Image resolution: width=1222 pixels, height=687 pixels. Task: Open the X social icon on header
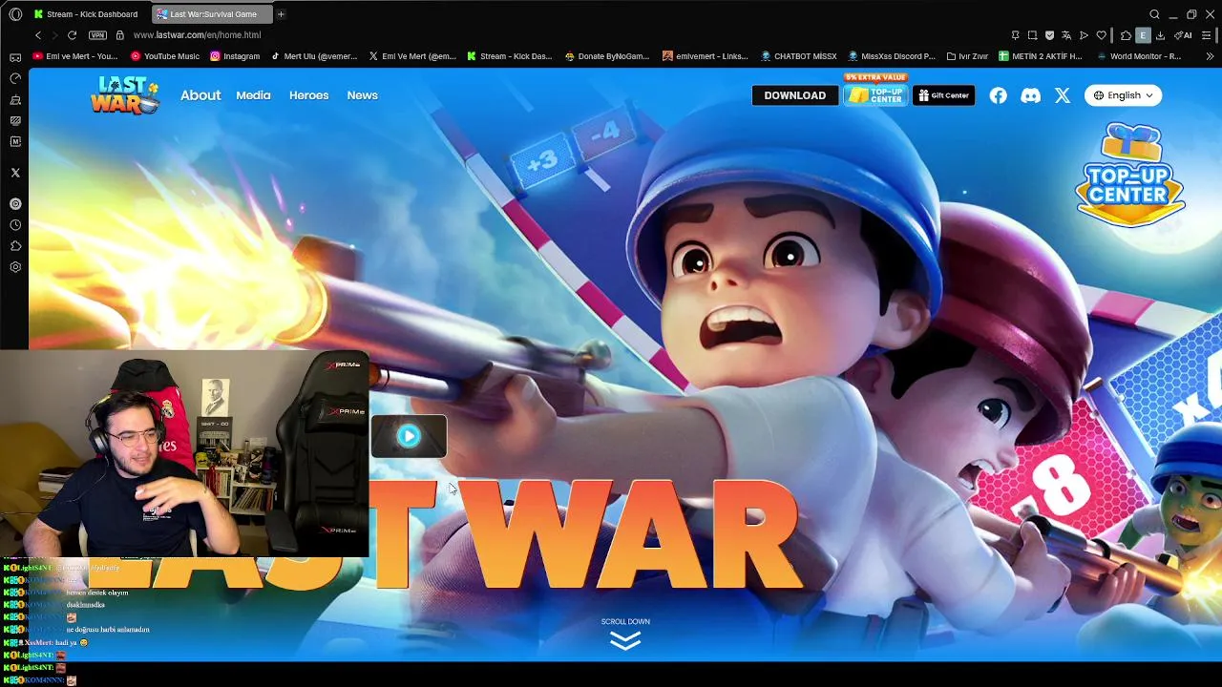(x=1063, y=95)
